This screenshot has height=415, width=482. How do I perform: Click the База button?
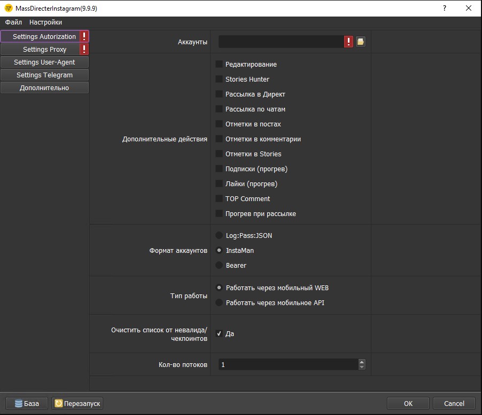pyautogui.click(x=27, y=403)
